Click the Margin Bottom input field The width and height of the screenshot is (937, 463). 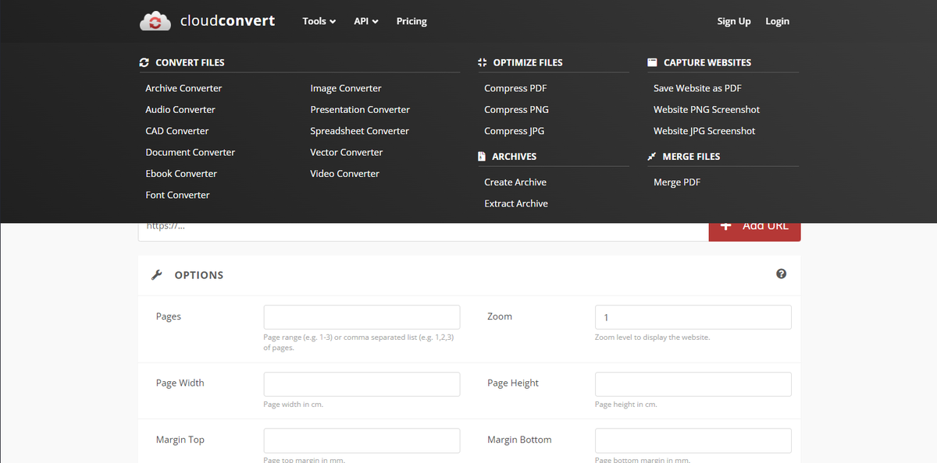(x=693, y=440)
